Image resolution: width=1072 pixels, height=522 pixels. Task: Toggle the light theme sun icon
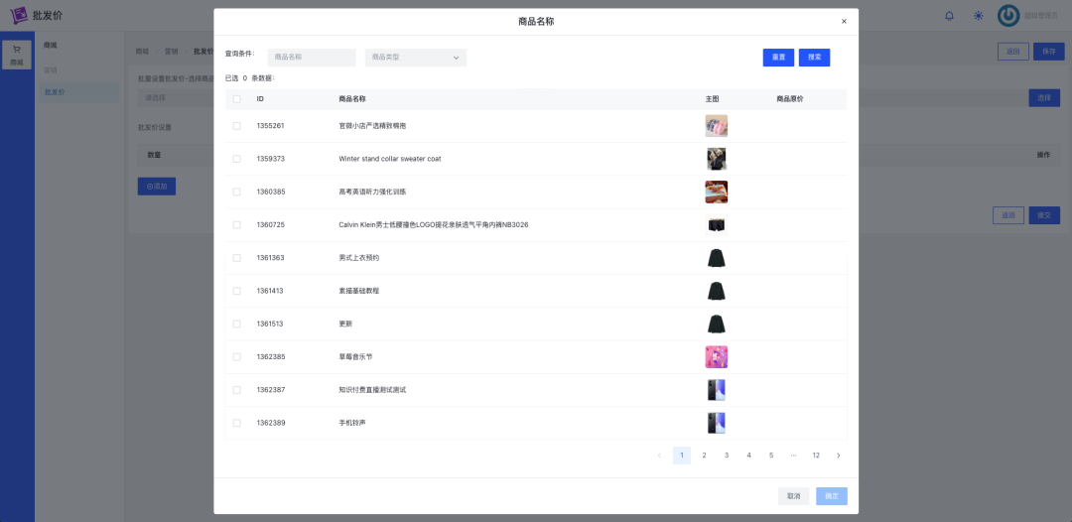pyautogui.click(x=978, y=16)
